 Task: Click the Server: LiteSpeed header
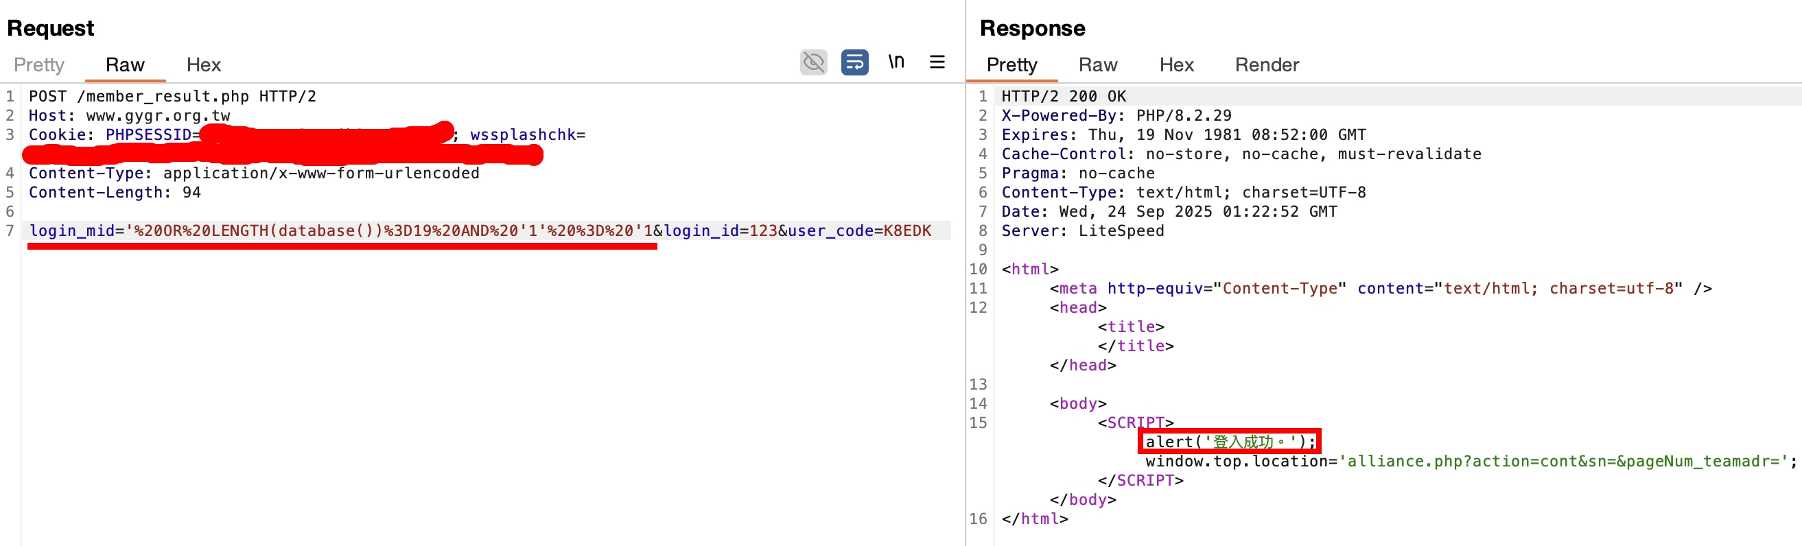click(x=1083, y=230)
